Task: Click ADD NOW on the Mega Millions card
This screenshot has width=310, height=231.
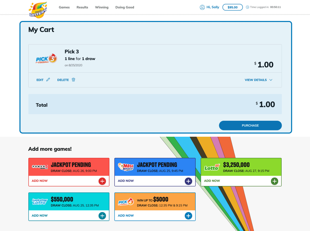Action: point(126,181)
